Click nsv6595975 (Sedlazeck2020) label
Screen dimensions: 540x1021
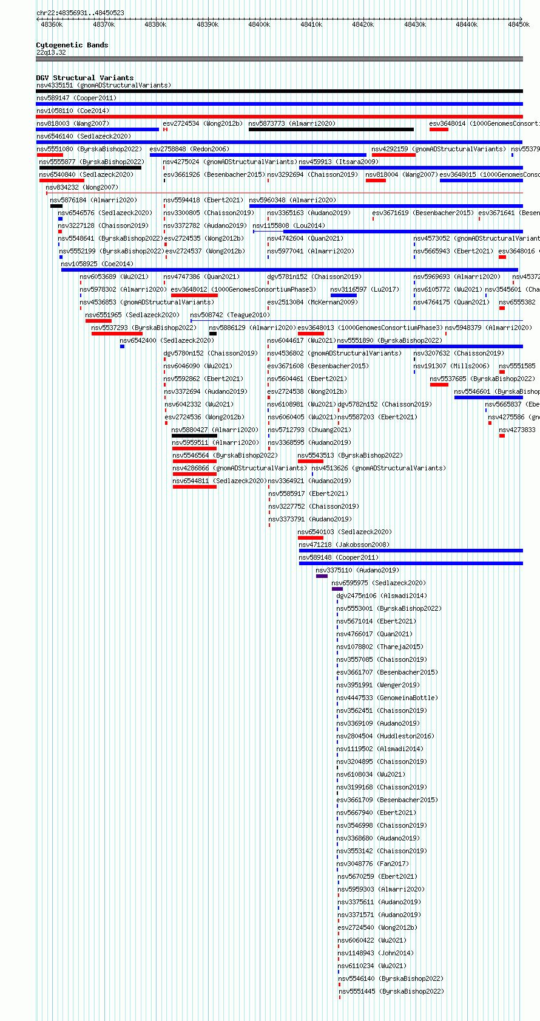click(x=379, y=583)
